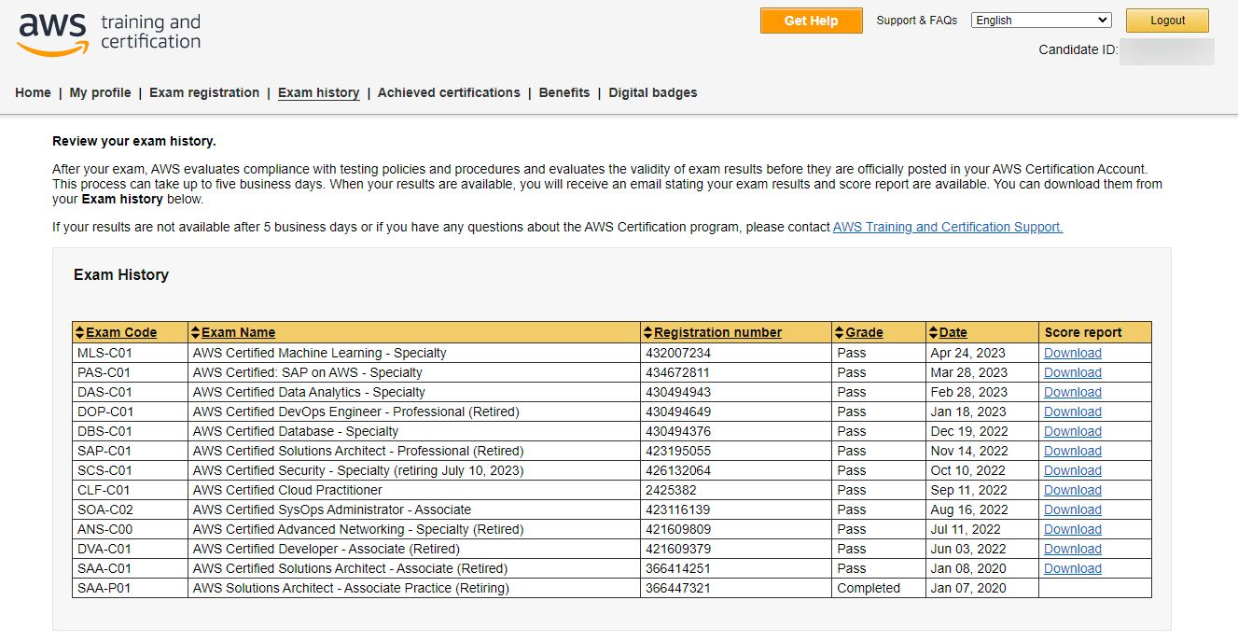Switch to Achieved certifications
This screenshot has height=642, width=1238.
click(449, 92)
